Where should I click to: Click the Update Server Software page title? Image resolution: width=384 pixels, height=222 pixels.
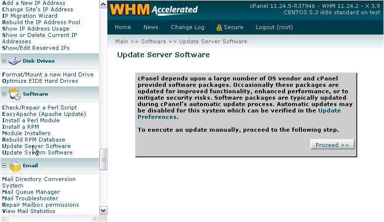coord(163,55)
